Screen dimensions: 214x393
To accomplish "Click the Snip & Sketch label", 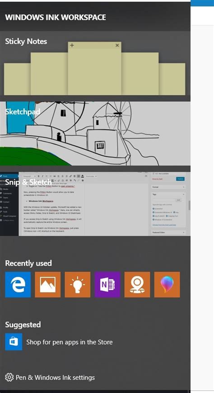I will [28, 182].
